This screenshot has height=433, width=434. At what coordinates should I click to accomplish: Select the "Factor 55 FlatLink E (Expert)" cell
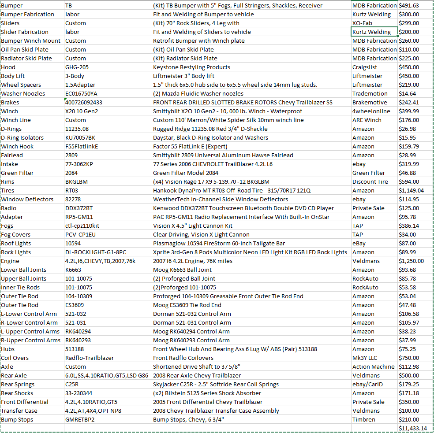(x=251, y=147)
